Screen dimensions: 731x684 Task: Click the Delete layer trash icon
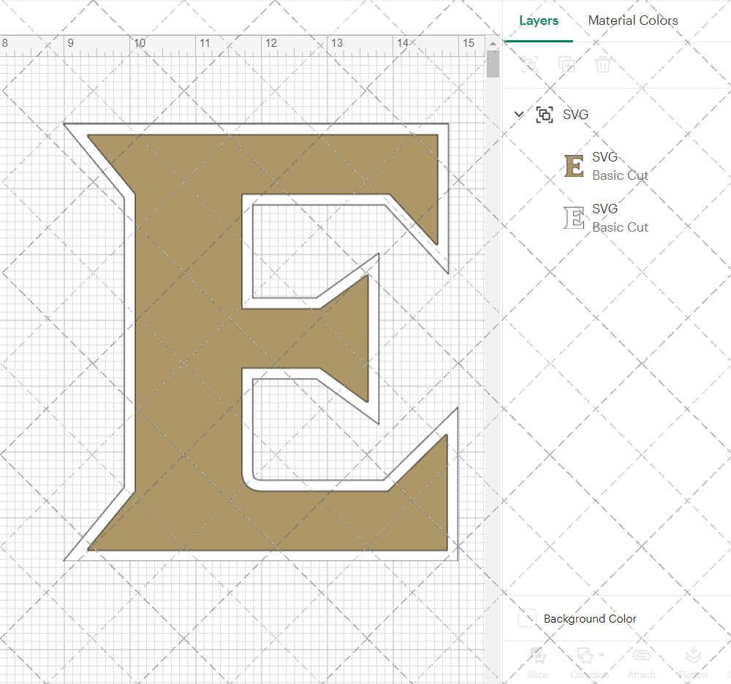602,64
